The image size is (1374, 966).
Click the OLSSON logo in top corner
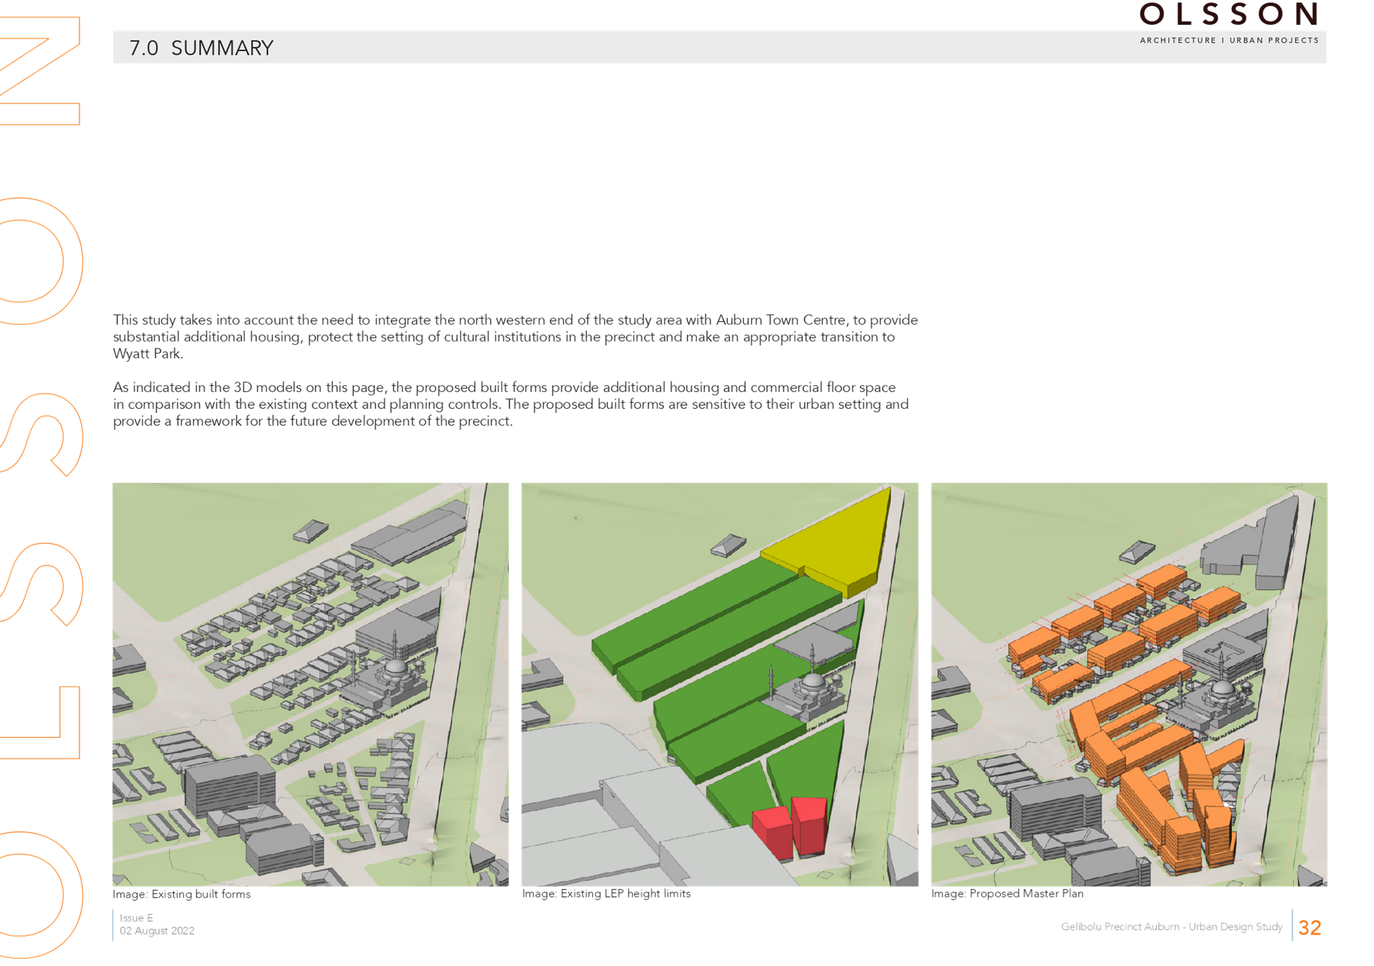(x=1229, y=14)
